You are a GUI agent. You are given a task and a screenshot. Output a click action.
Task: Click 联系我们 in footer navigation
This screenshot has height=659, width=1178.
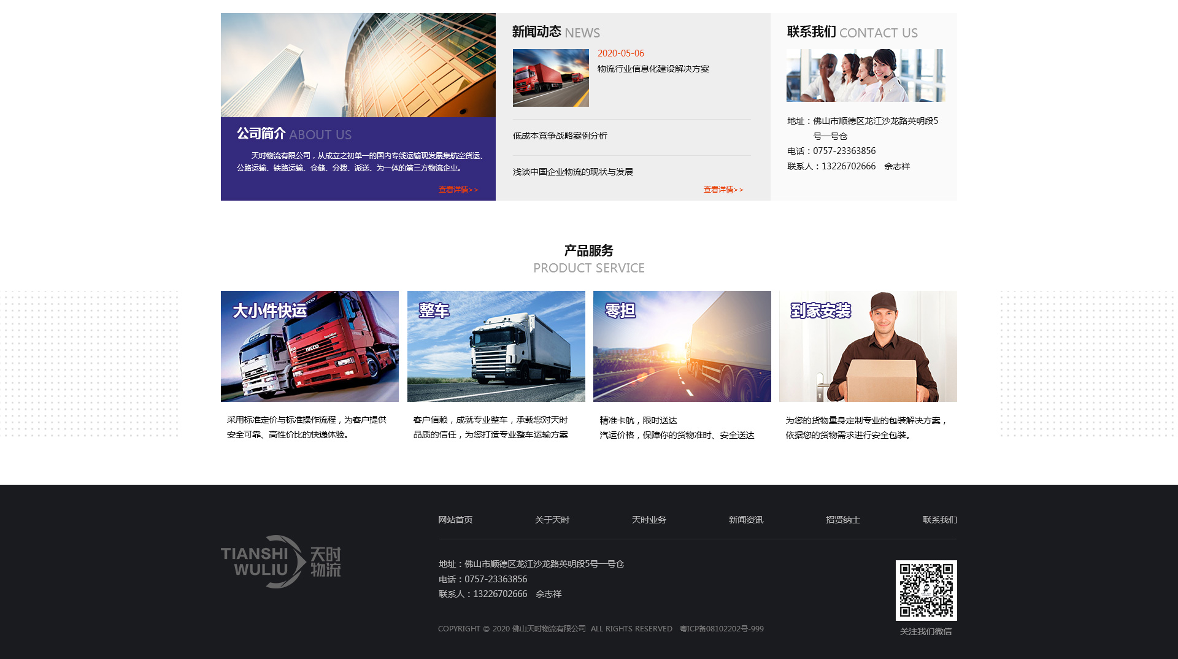click(939, 520)
